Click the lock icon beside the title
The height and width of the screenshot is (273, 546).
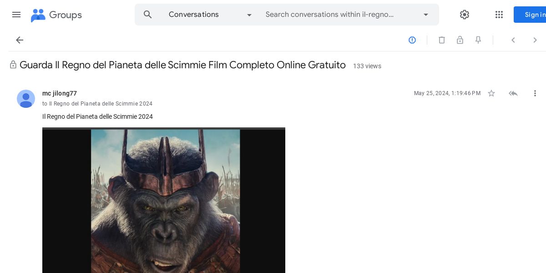click(13, 65)
